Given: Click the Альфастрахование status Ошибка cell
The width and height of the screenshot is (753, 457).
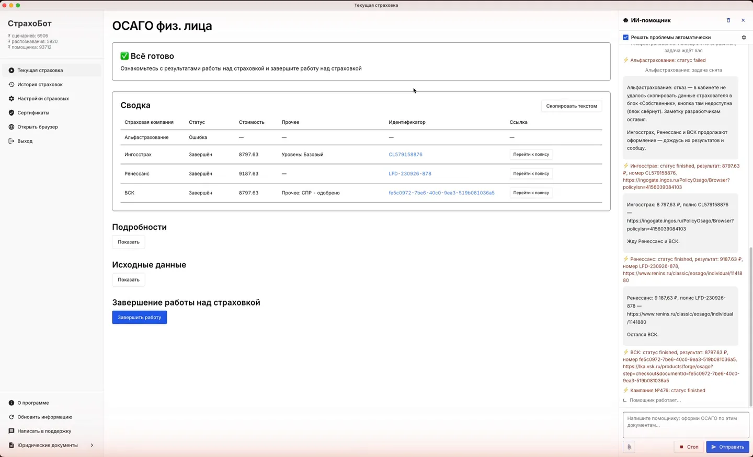Looking at the screenshot, I should click(x=198, y=137).
